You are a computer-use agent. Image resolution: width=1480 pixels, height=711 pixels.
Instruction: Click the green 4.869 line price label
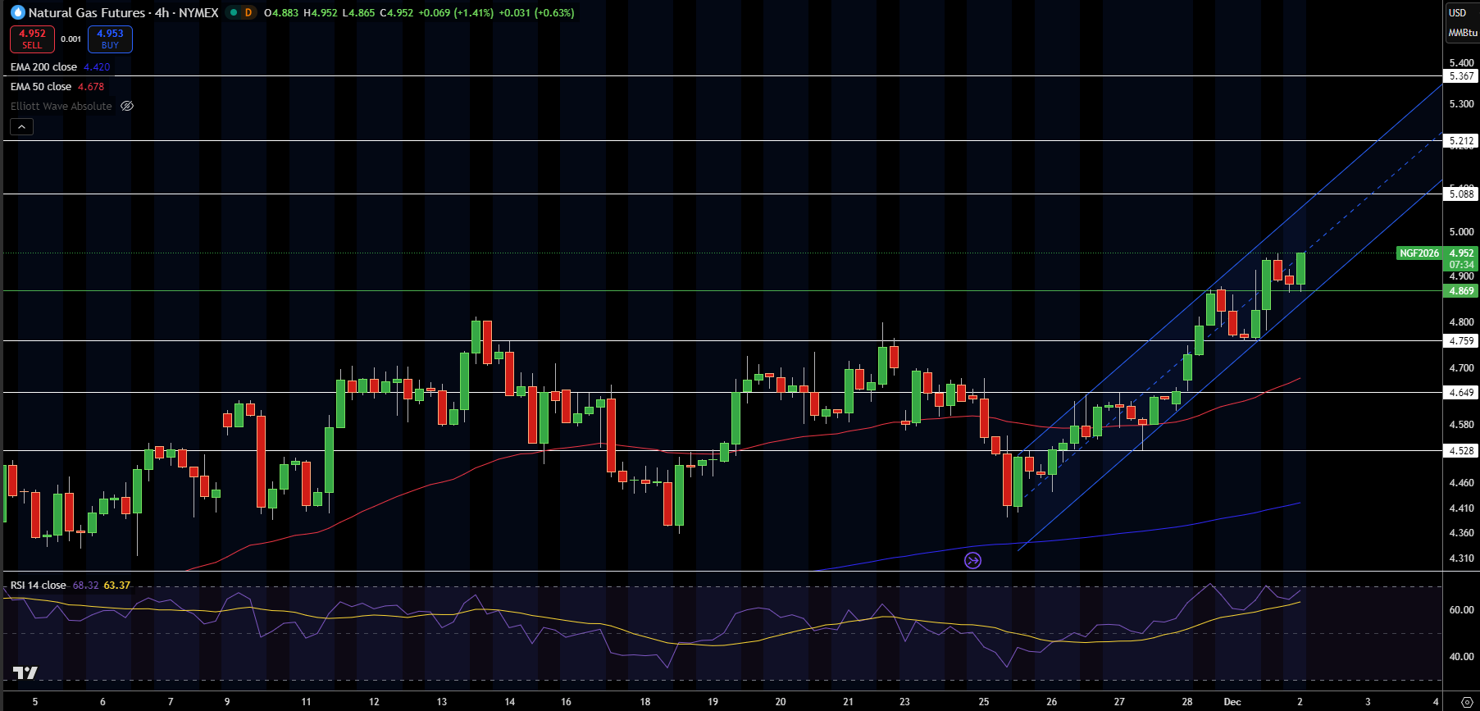(x=1461, y=291)
